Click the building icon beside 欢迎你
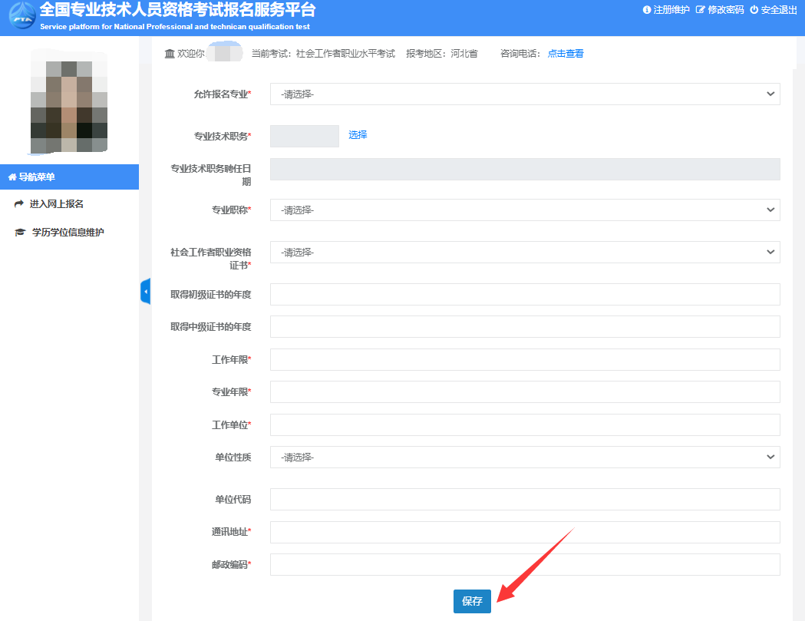Viewport: 805px width, 621px height. (x=170, y=53)
